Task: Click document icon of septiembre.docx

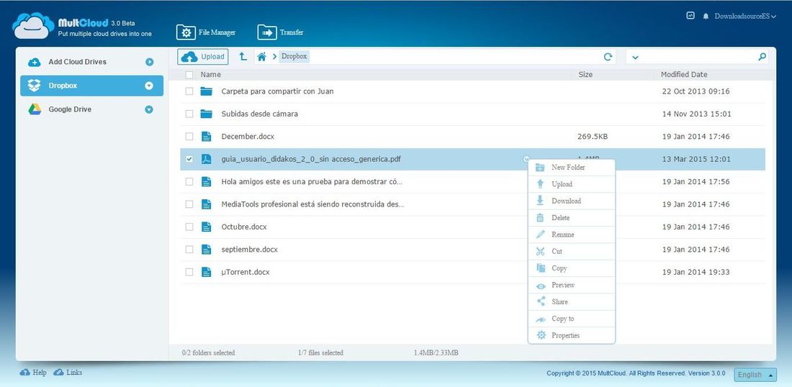Action: click(x=206, y=250)
